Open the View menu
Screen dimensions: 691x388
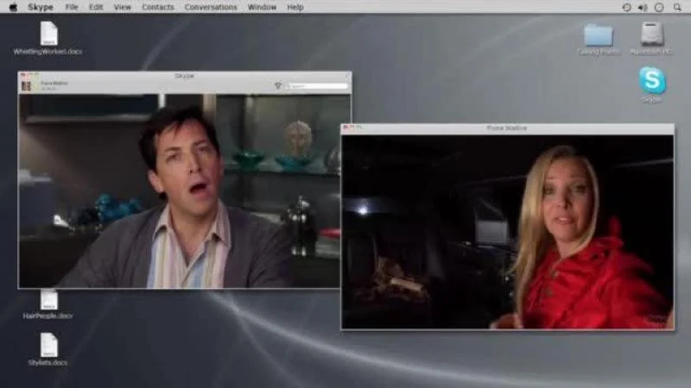(x=122, y=7)
